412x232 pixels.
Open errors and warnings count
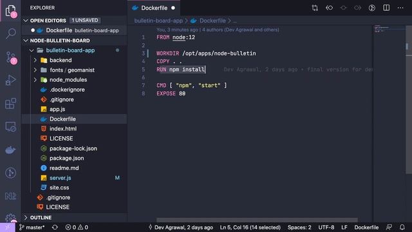[77, 227]
